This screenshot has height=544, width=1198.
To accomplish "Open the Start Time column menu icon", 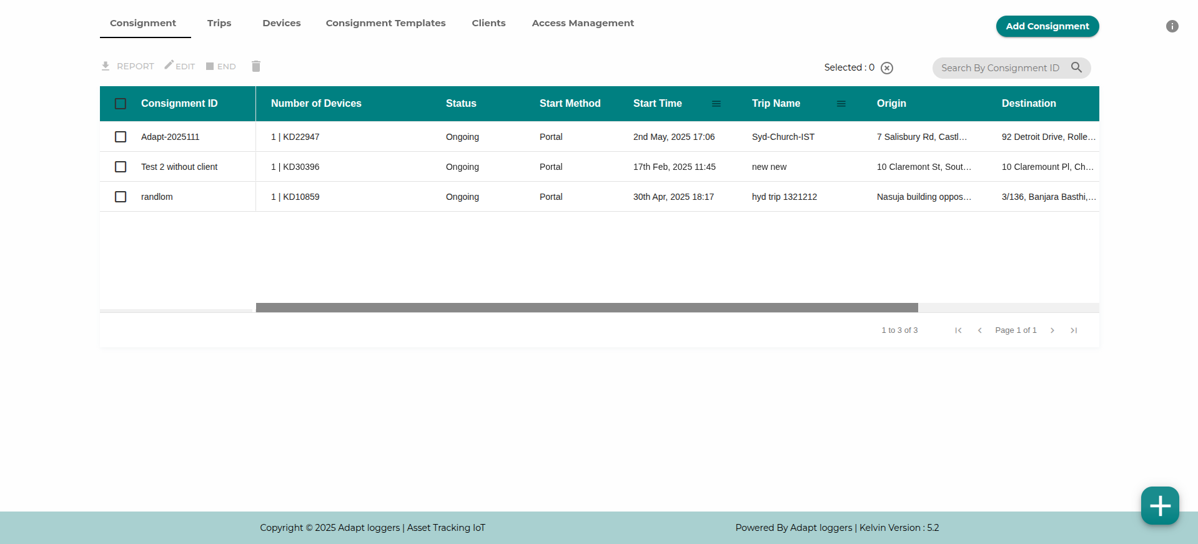I will (716, 104).
